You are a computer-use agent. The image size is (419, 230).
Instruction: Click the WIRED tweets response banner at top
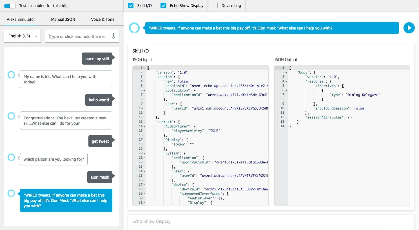coord(272,28)
